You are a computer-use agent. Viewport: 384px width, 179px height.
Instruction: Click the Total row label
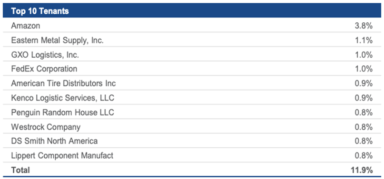(x=20, y=170)
